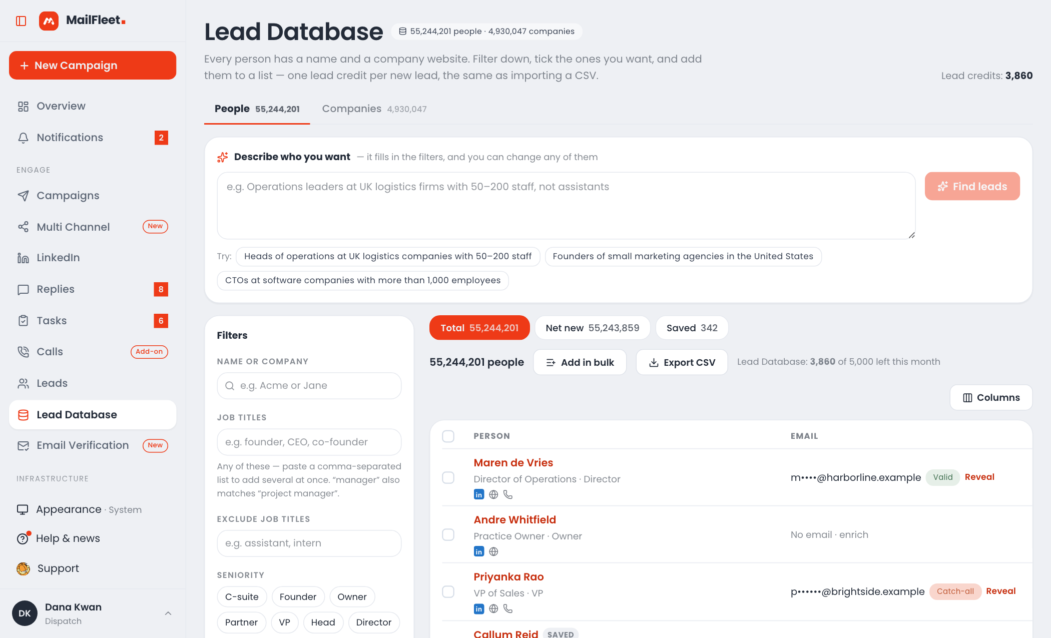This screenshot has width=1051, height=638.
Task: Open Overview via its grid icon
Action: (23, 106)
